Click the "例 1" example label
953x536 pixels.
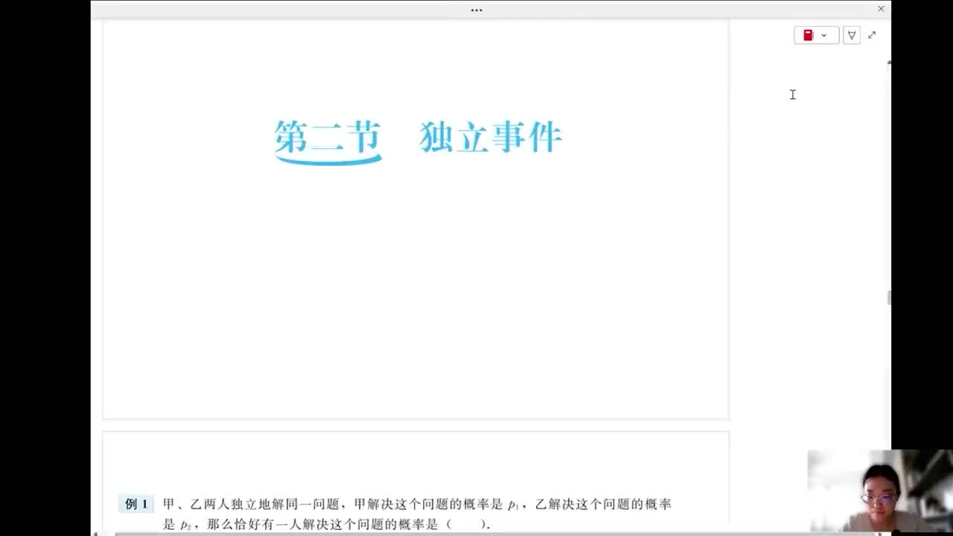pos(136,504)
